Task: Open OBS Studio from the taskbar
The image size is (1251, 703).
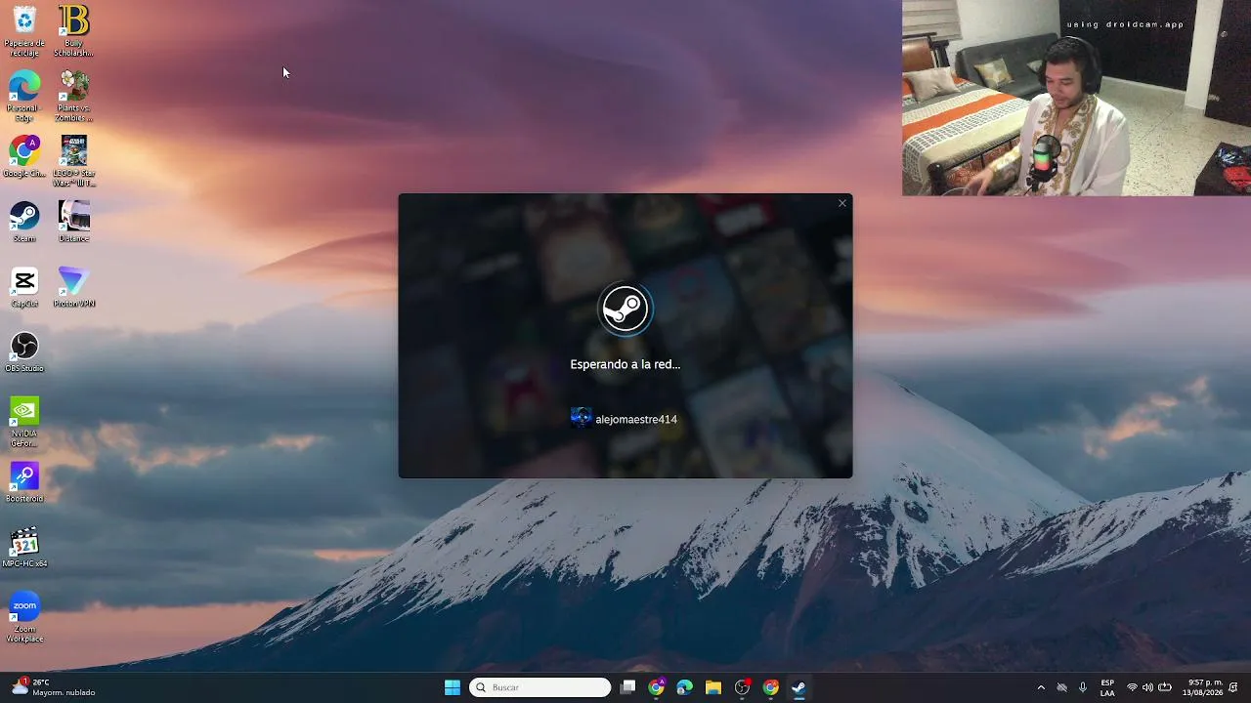Action: [742, 687]
